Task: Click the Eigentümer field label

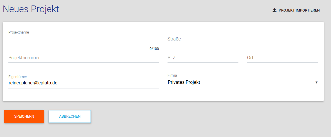Action: pos(18,77)
